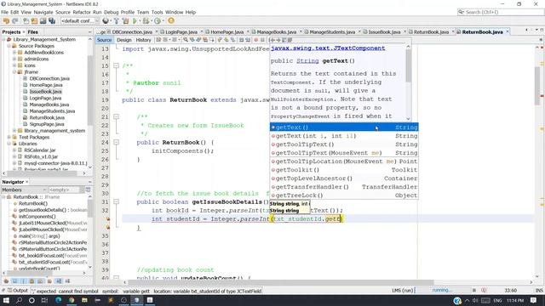Open the Debug menu
Image resolution: width=545 pixels, height=306 pixels.
click(x=112, y=12)
